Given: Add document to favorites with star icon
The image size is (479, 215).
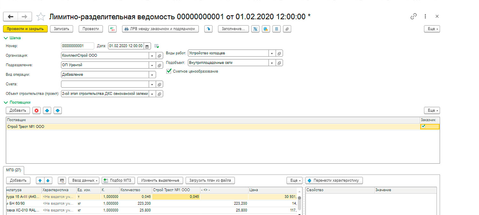Looking at the screenshot, I should [41, 17].
